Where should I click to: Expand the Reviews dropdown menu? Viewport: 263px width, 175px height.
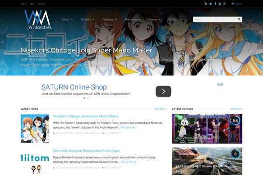coord(88,19)
